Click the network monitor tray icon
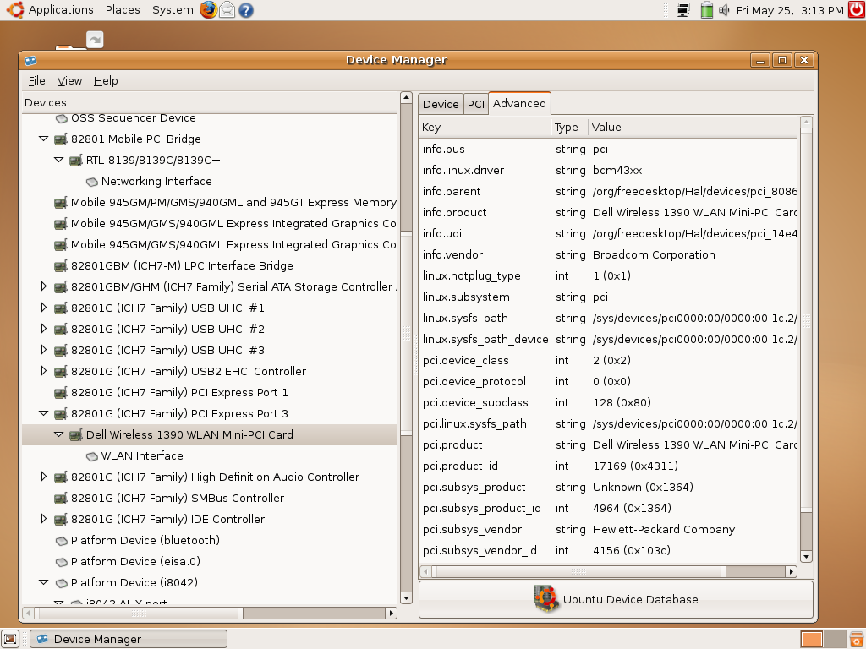The width and height of the screenshot is (866, 649). pyautogui.click(x=683, y=10)
